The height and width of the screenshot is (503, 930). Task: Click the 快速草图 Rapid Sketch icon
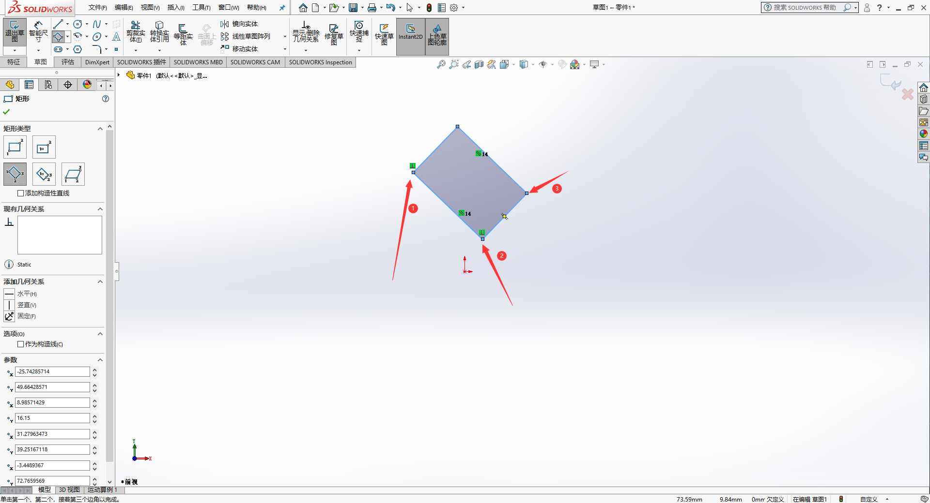tap(384, 34)
